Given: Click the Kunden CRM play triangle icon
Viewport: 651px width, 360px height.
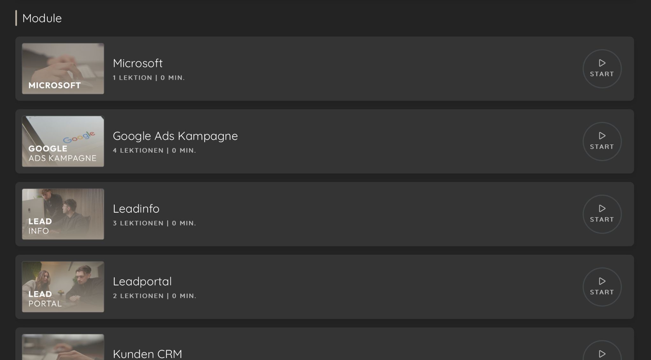Looking at the screenshot, I should click(x=602, y=354).
